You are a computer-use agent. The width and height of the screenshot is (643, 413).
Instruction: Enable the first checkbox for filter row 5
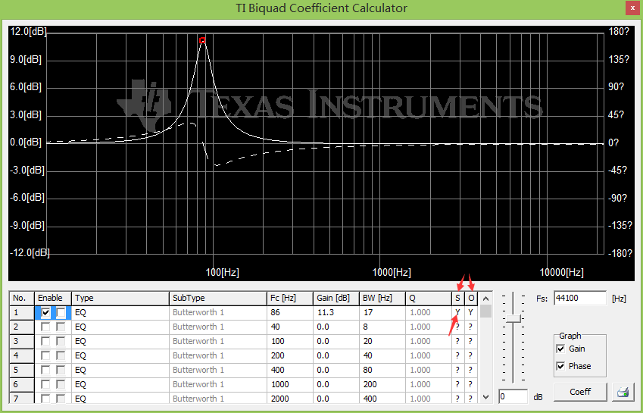pyautogui.click(x=45, y=370)
